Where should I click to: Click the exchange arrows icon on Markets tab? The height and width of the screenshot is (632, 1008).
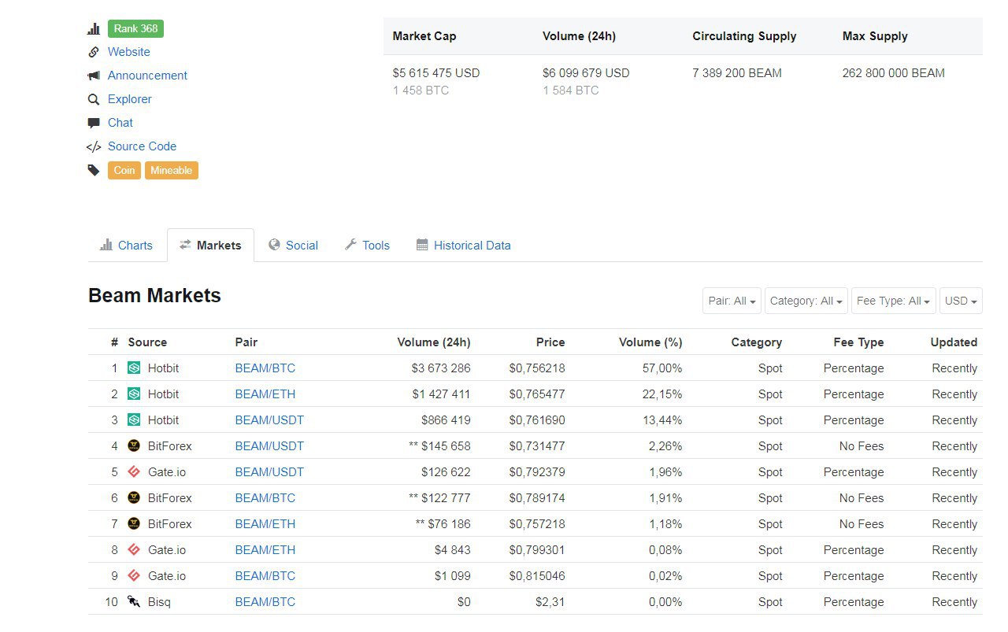coord(185,245)
